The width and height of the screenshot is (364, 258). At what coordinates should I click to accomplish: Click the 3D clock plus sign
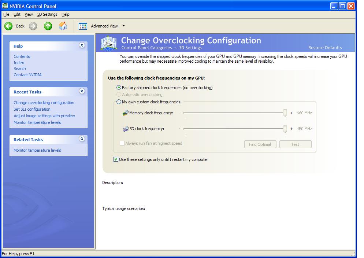point(291,129)
